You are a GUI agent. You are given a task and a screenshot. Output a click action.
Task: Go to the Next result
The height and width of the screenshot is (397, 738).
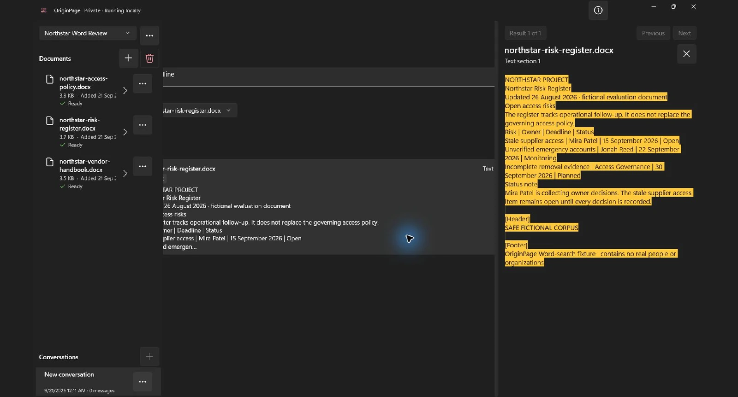[x=684, y=33]
